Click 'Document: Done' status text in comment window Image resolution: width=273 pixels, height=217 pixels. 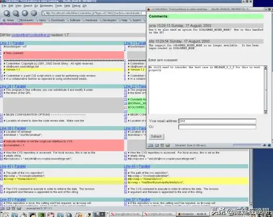point(190,145)
